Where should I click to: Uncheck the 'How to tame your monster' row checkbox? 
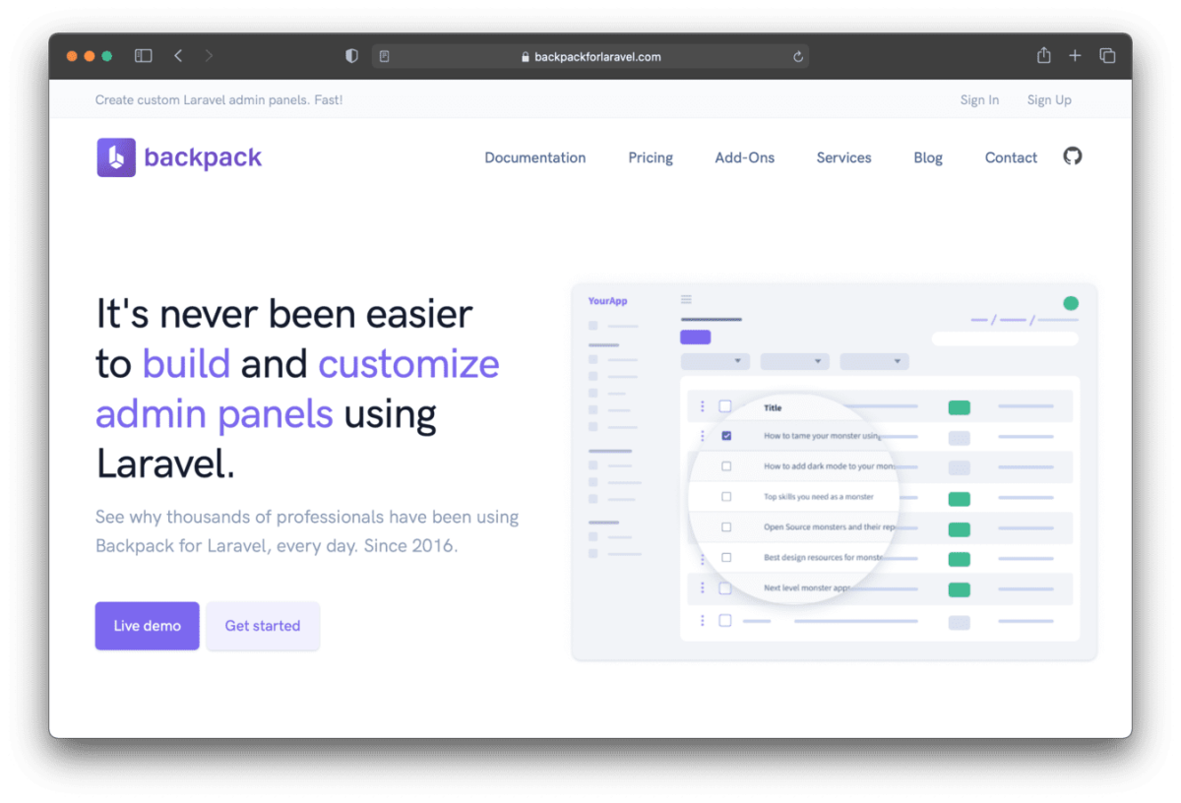click(726, 435)
